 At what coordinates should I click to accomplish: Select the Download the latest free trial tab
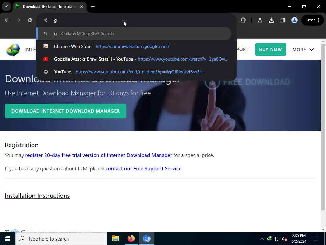tap(48, 7)
